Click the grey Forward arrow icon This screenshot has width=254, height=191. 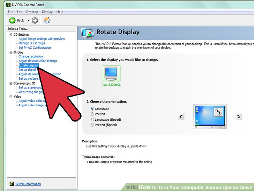coord(35,20)
